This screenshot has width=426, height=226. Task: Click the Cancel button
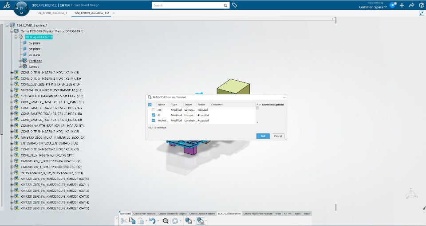[278, 136]
